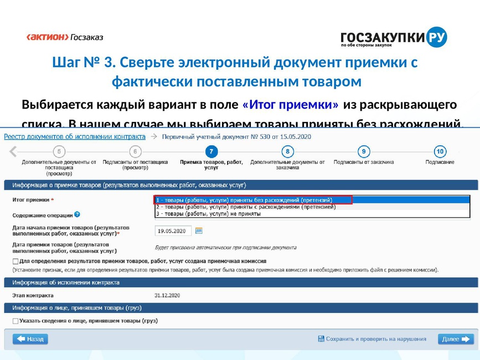This screenshot has width=480, height=360.
Task: Open step Подписанты от поставщика (просмотр)
Action: pos(135,164)
